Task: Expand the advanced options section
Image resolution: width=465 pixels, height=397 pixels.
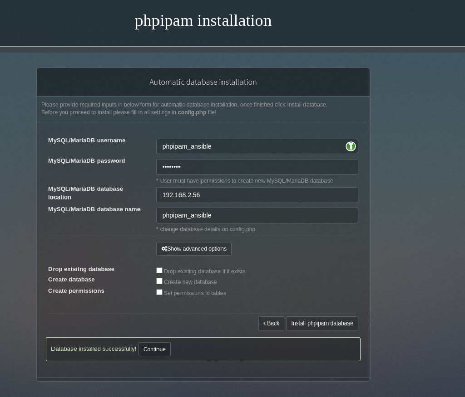Action: click(194, 248)
